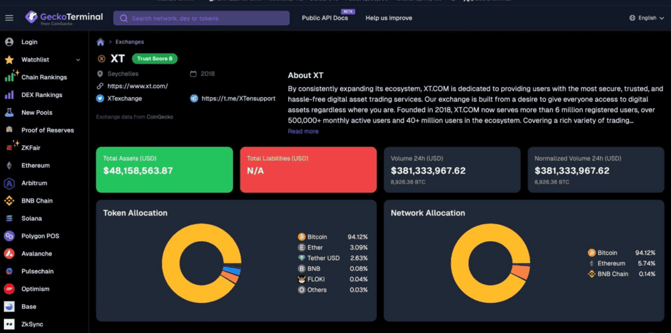Click FLOKI in the Token Allocation legend
The image size is (671, 333).
(316, 279)
